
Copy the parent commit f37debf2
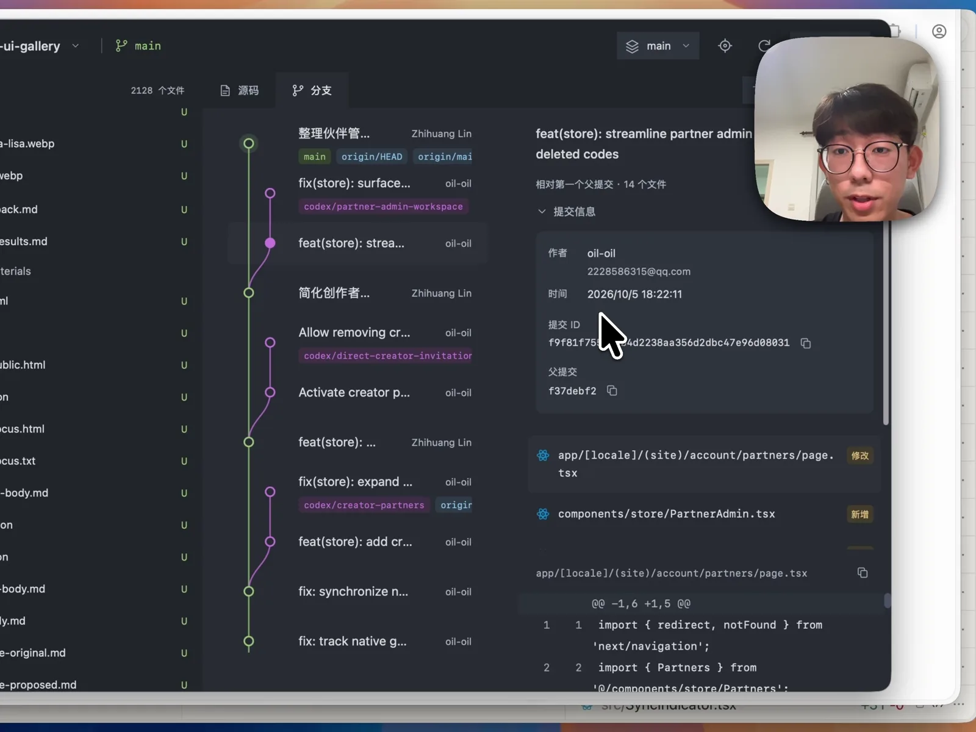pos(612,391)
